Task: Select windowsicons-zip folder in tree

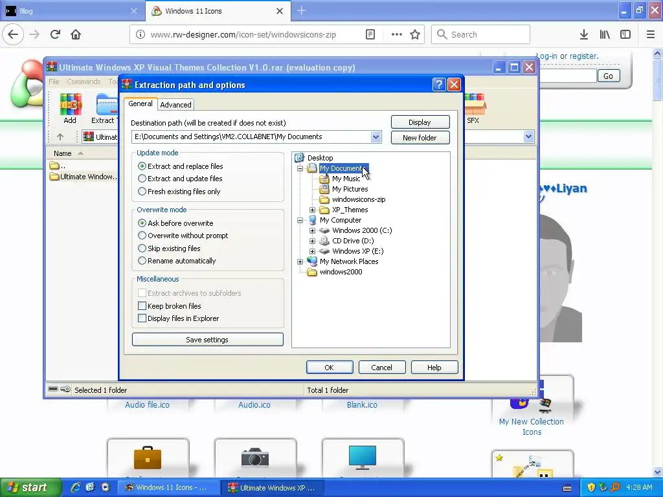Action: click(359, 199)
